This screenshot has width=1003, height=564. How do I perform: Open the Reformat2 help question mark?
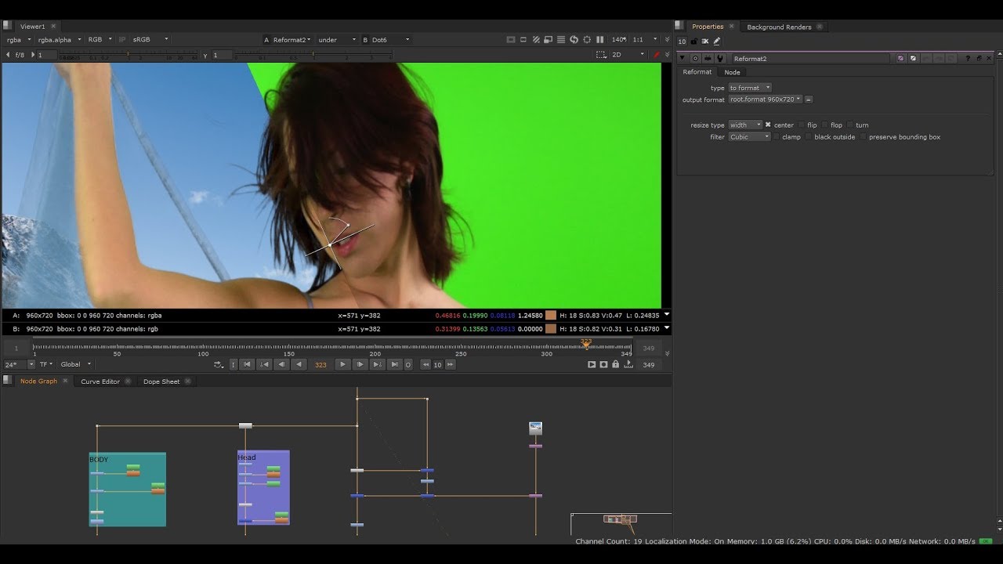(968, 59)
